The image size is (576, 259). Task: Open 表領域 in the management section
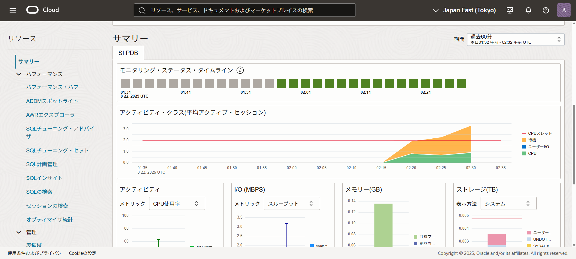pos(34,245)
